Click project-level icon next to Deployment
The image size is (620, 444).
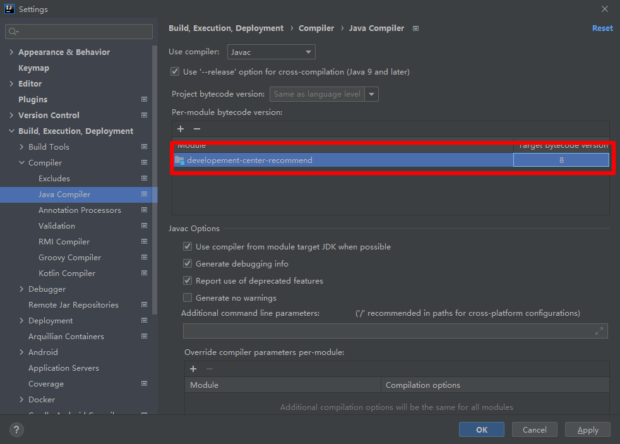(145, 321)
